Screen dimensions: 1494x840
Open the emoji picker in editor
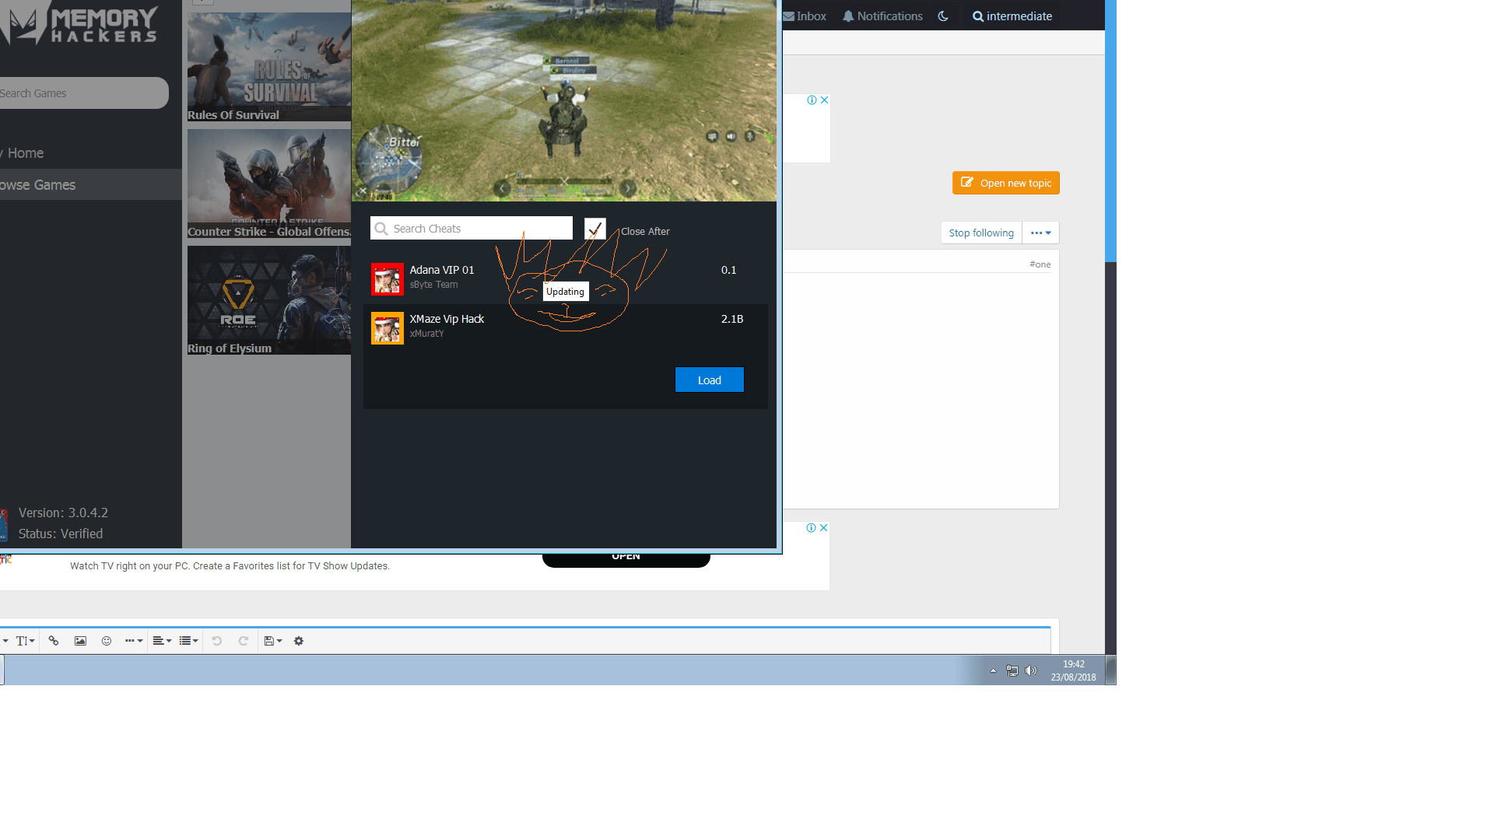pos(107,641)
